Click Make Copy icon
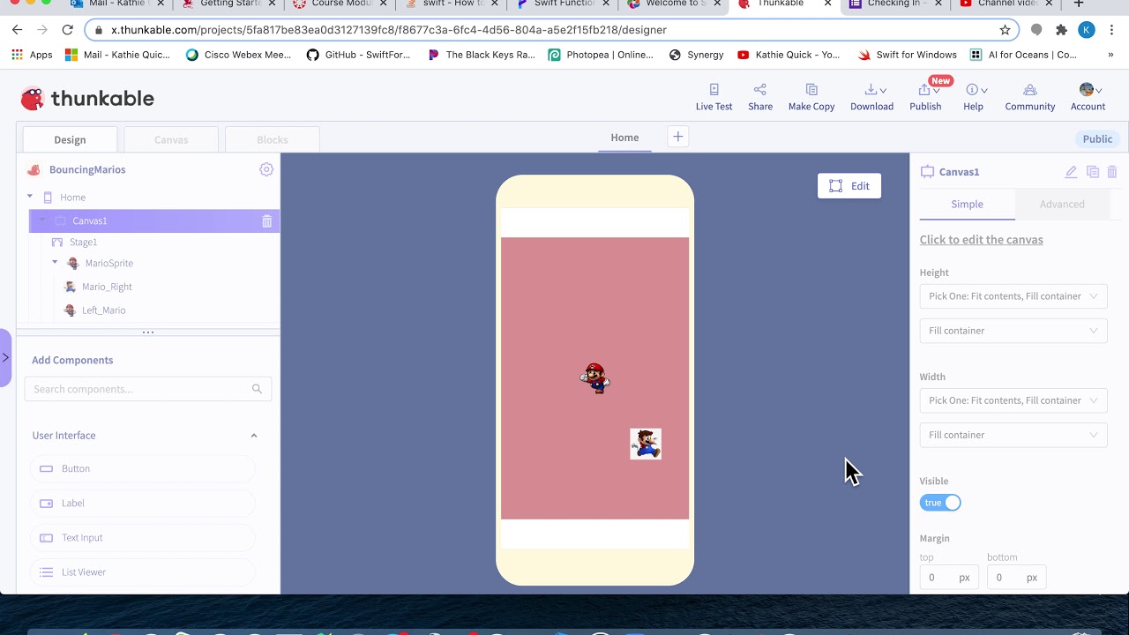 tap(811, 89)
